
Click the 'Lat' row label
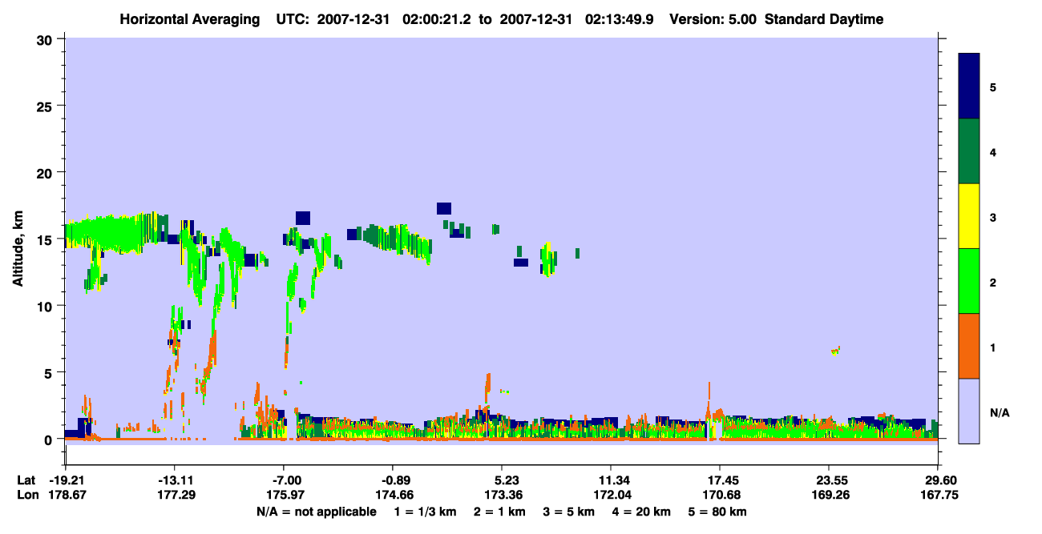tap(26, 480)
